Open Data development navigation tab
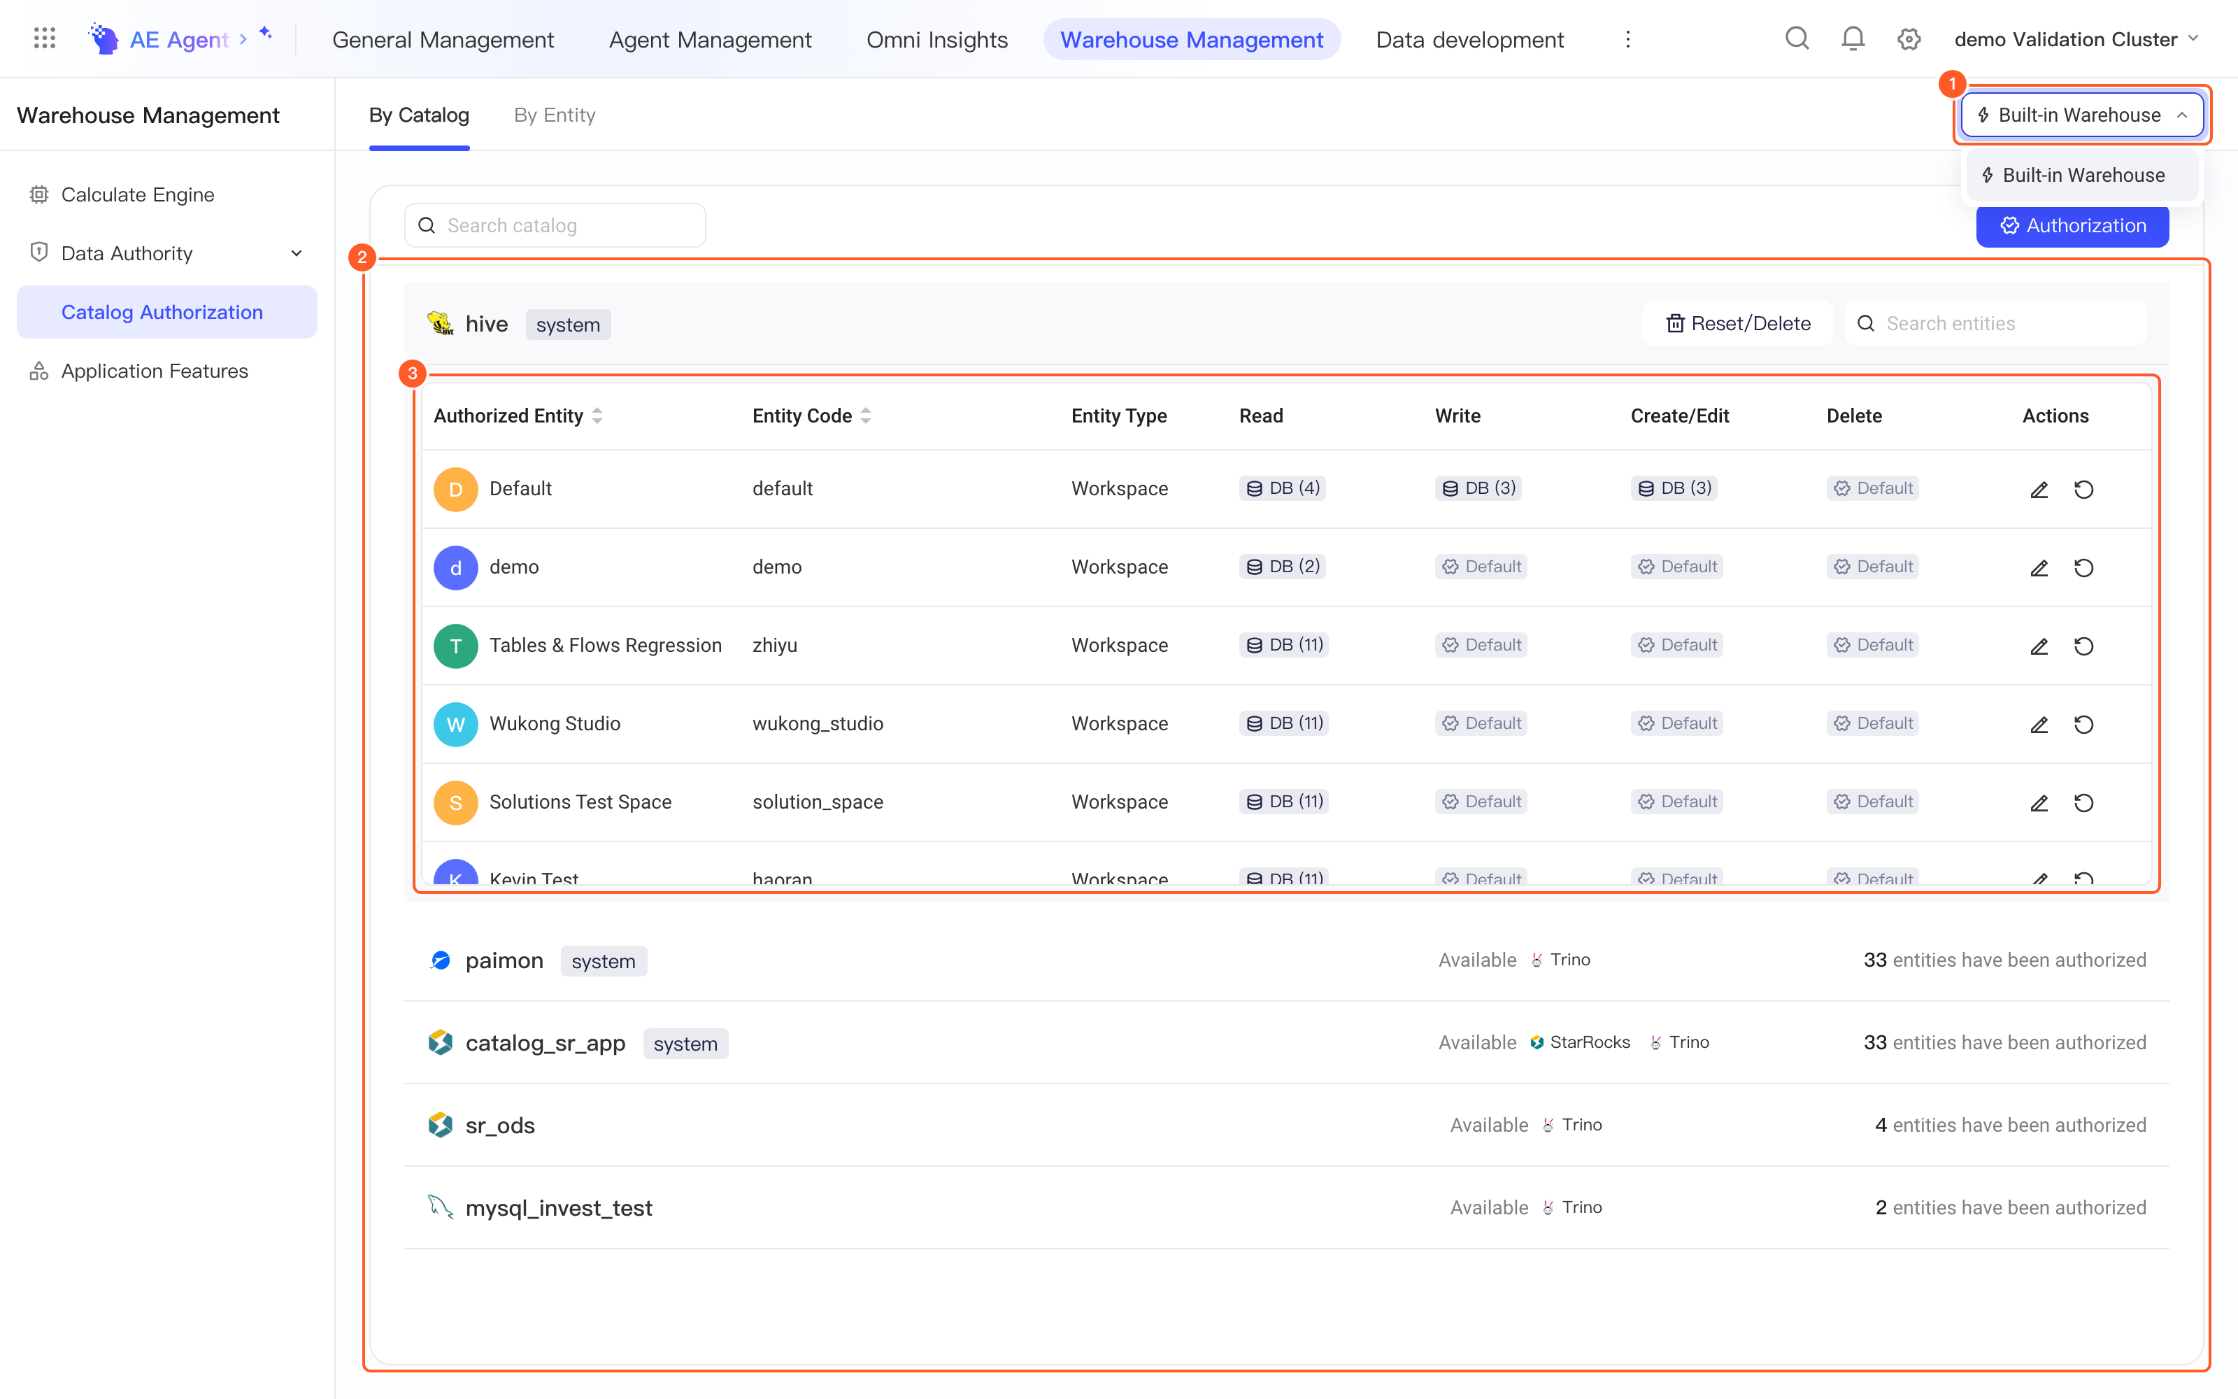The width and height of the screenshot is (2238, 1399). 1469,39
